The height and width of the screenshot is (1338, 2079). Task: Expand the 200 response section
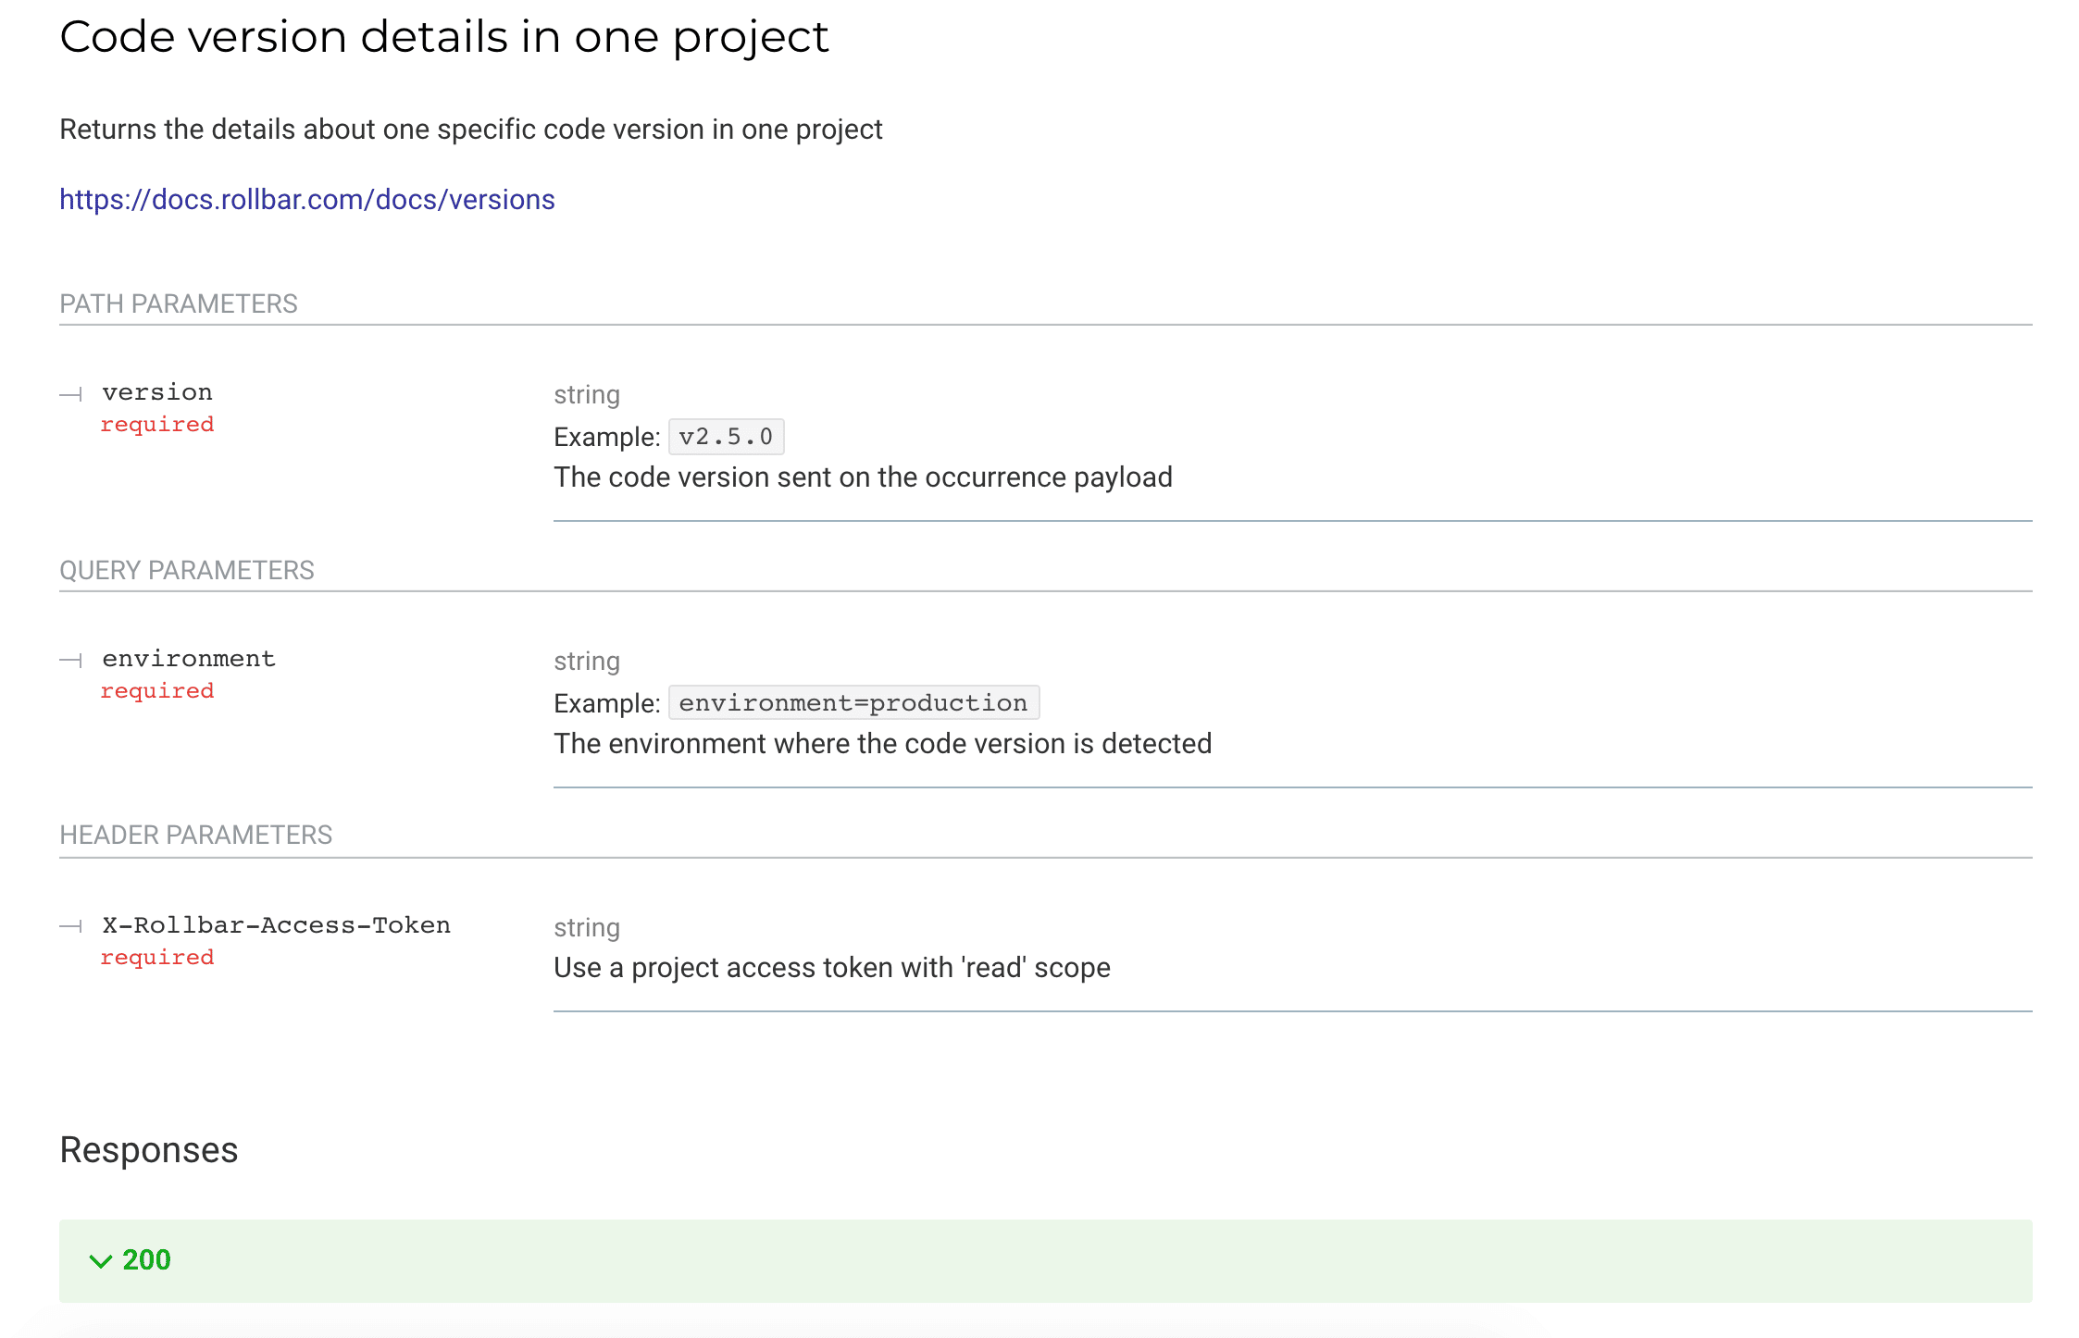click(1045, 1260)
